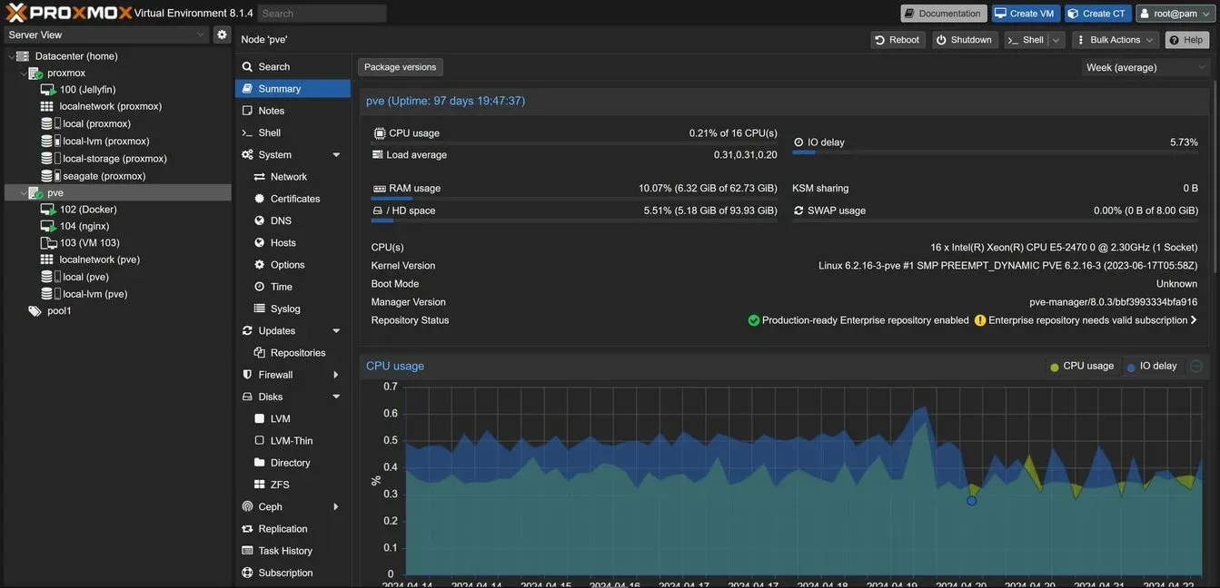Image resolution: width=1220 pixels, height=588 pixels.
Task: Click the RAM usage progress bar
Action: (x=575, y=199)
